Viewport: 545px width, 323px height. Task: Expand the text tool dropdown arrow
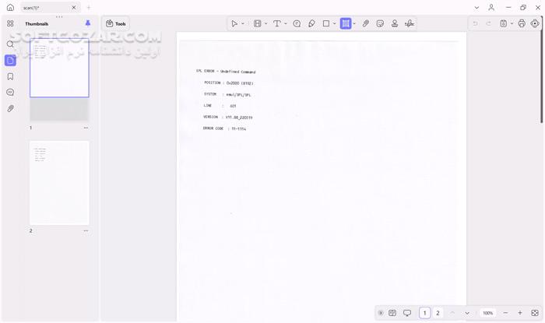[286, 23]
